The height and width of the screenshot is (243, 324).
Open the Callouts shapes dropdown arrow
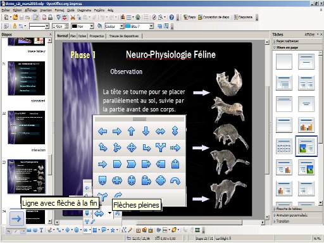[x=108, y=230]
